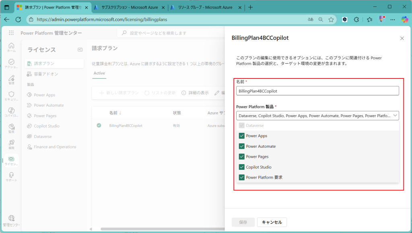Collapse the ライセンス navigation pane icon
Viewport: 412px width, 233px height.
pos(80,49)
